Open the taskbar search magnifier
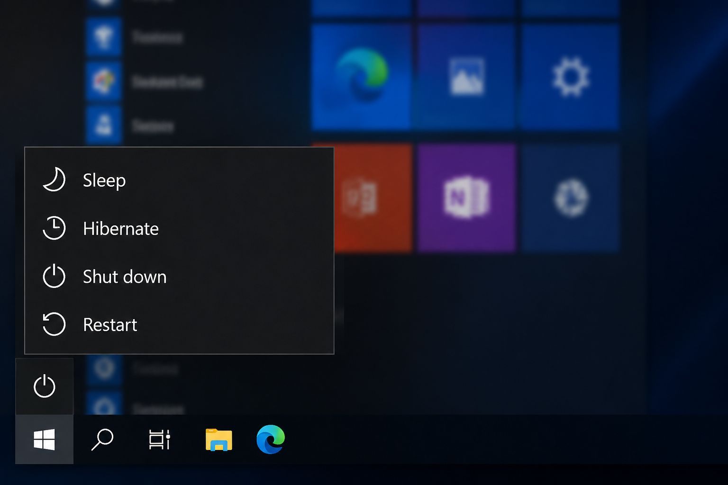This screenshot has width=728, height=485. pos(102,440)
